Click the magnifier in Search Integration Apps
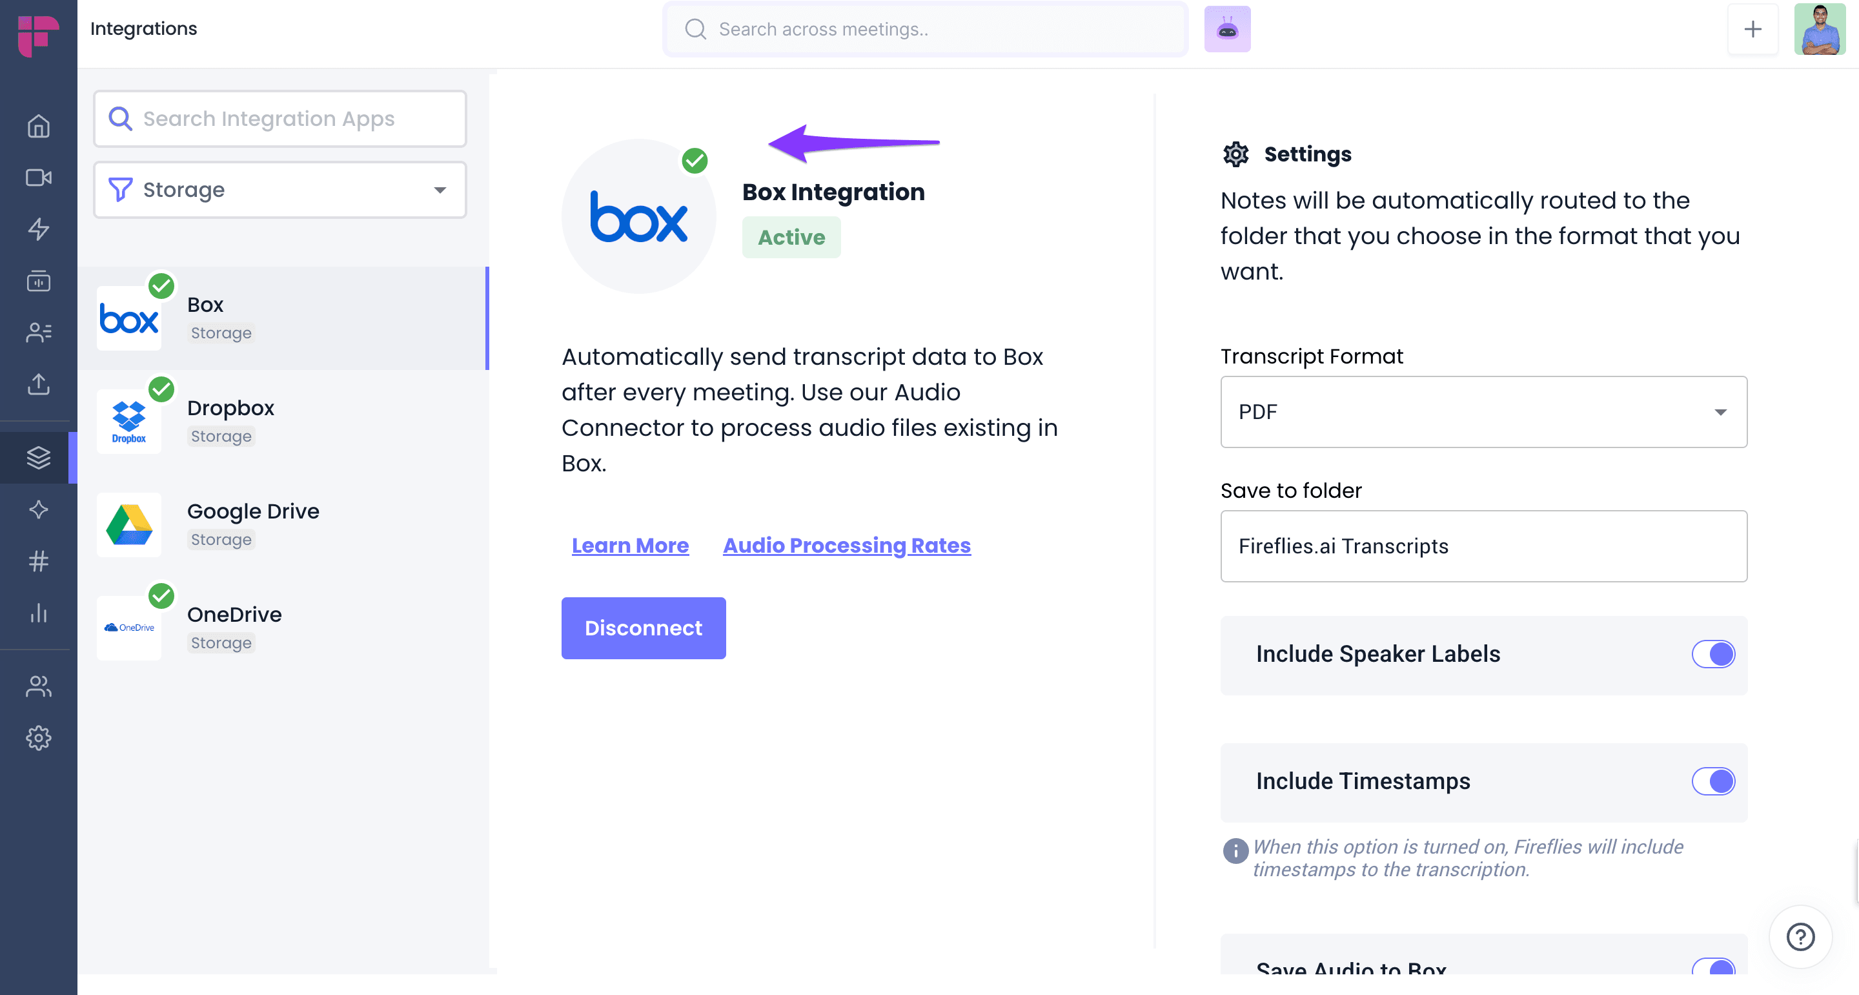 [120, 118]
